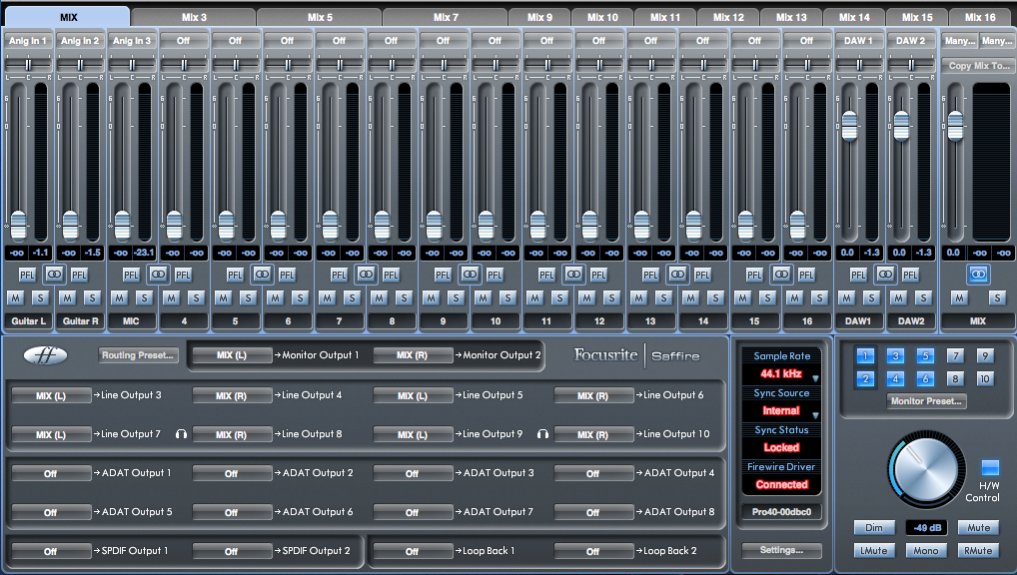Open the Settings... button
Screen dimensions: 1017x575
pos(781,550)
